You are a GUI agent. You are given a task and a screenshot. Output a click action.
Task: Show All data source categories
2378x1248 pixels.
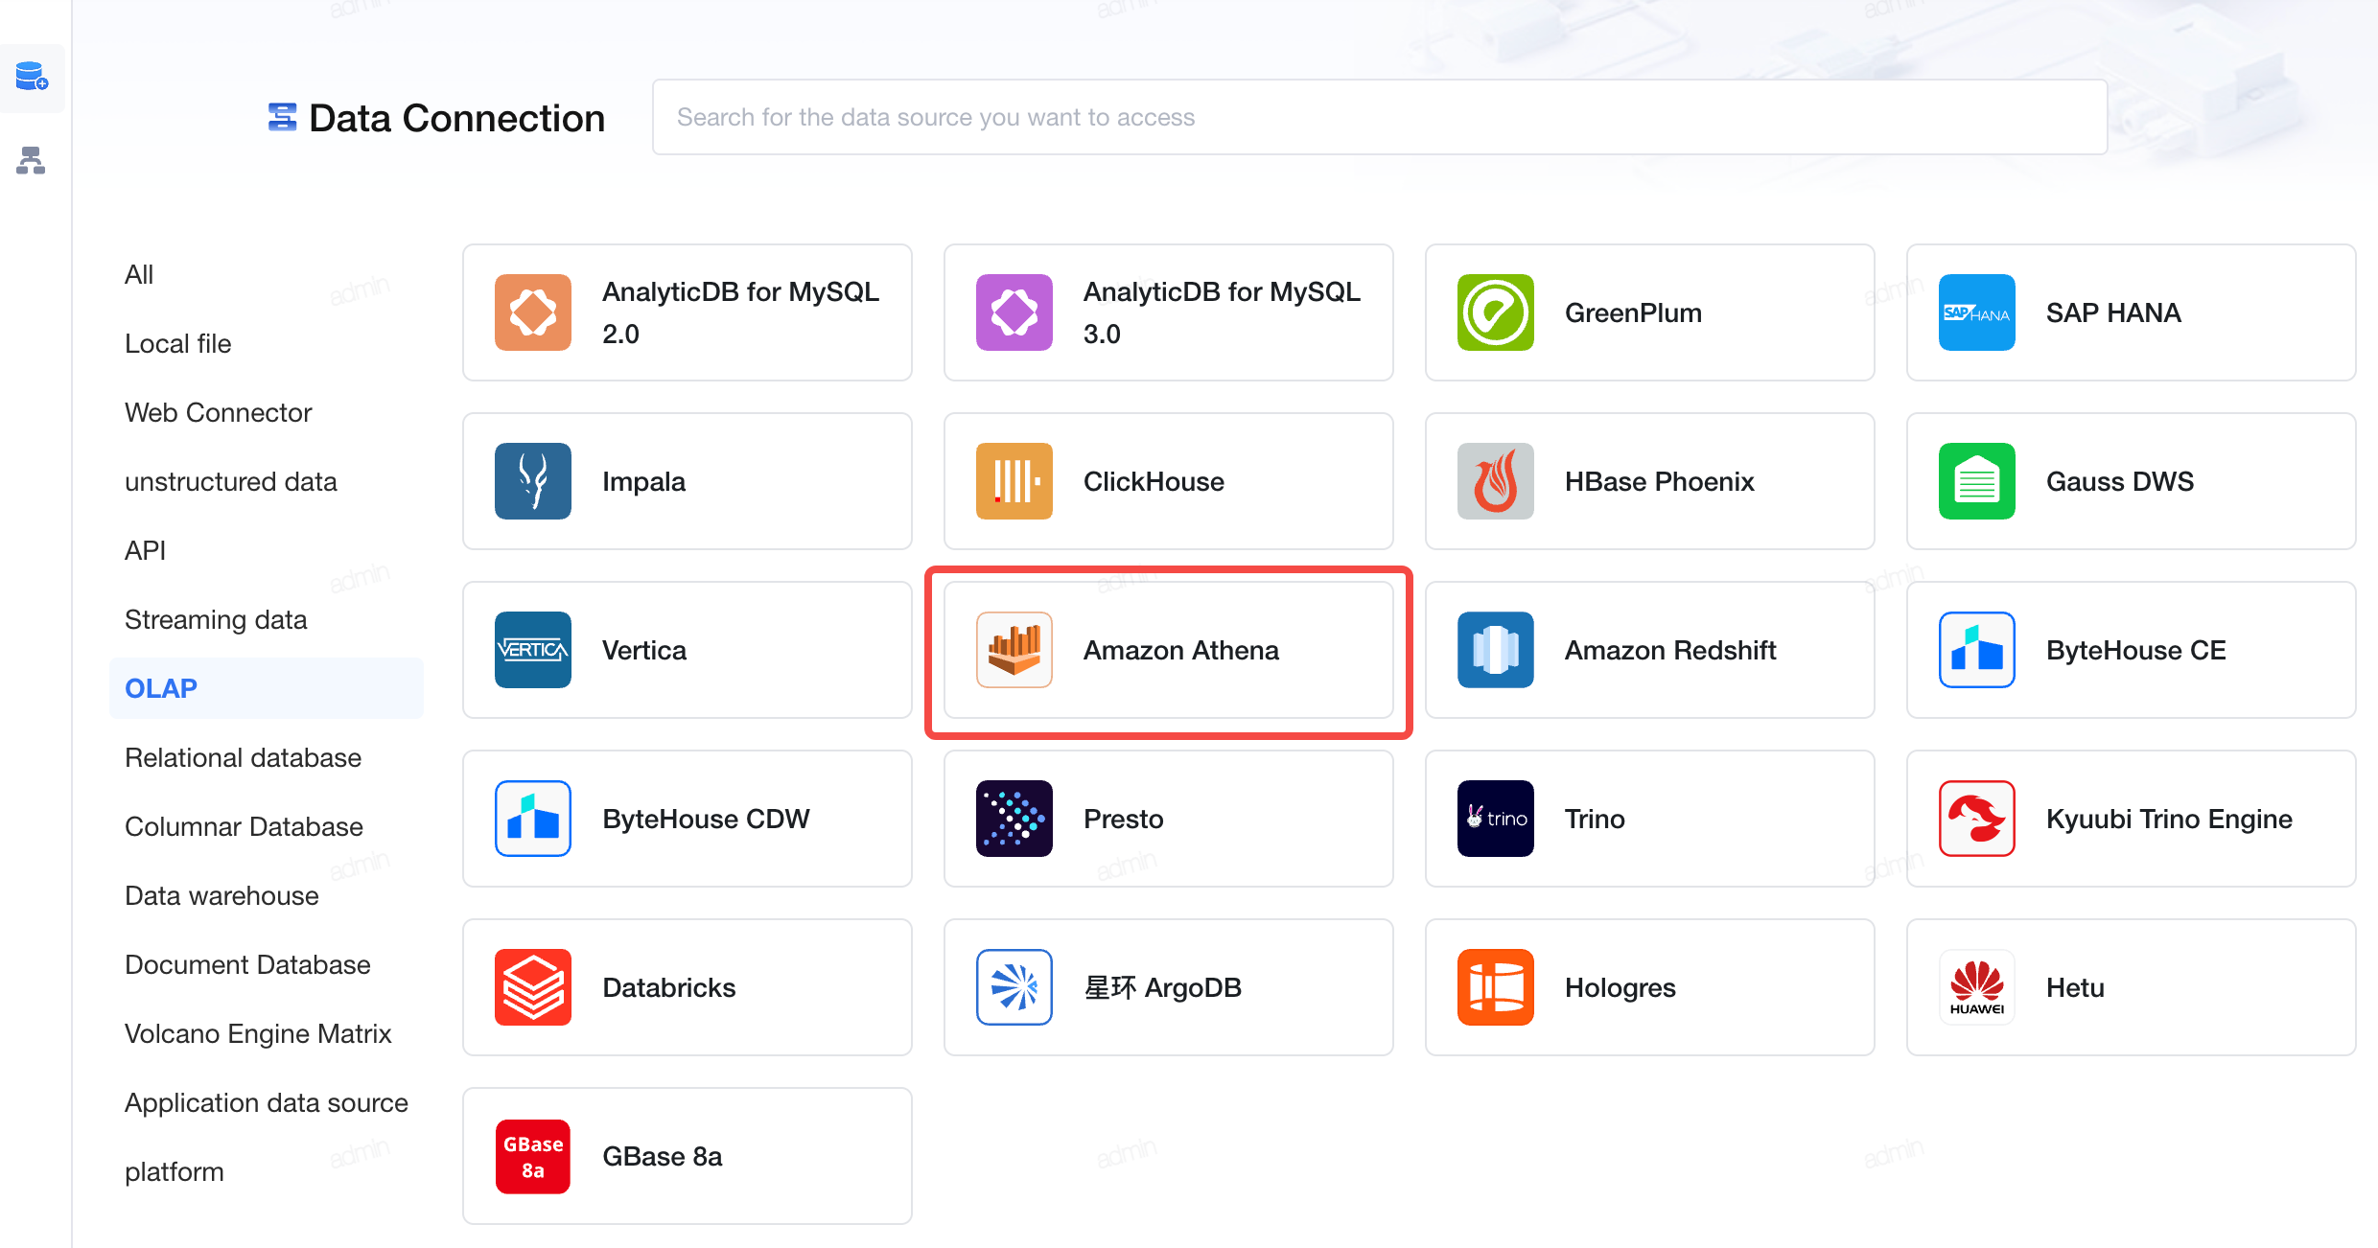pos(139,274)
